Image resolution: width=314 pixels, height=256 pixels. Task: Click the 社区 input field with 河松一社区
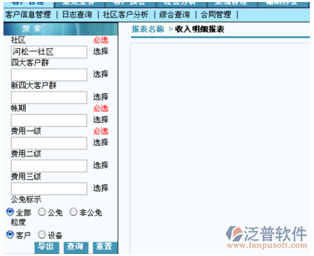49,52
